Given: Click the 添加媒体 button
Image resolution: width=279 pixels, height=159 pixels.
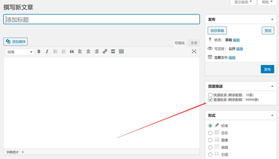Looking at the screenshot, I should coord(16,42).
